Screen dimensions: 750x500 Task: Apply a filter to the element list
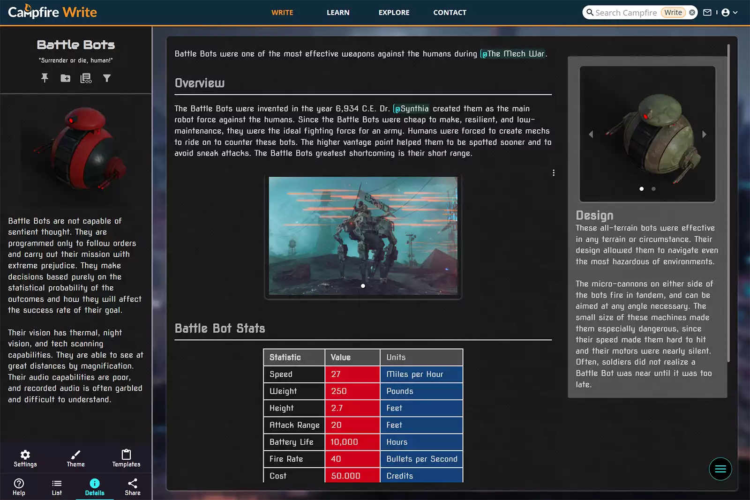[x=107, y=78]
